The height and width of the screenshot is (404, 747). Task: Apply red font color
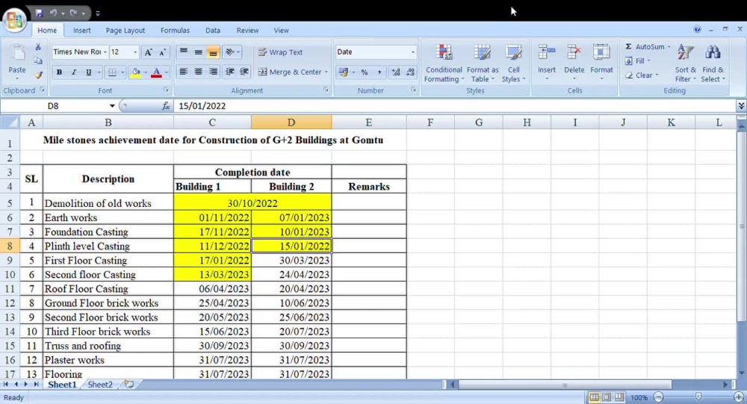[156, 72]
